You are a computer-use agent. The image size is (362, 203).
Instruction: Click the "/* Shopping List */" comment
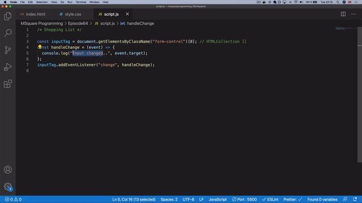[59, 30]
